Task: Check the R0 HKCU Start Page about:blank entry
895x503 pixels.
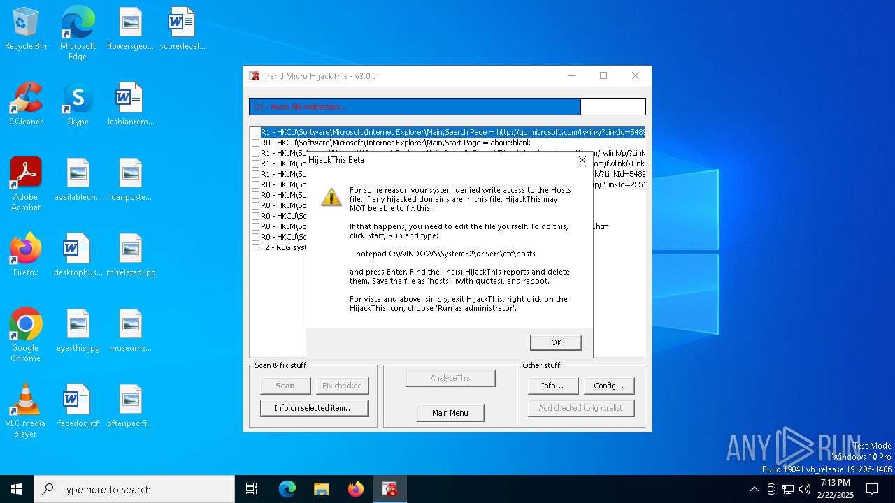Action: [x=256, y=143]
